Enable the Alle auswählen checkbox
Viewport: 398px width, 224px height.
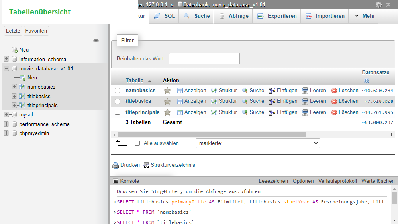coord(137,143)
